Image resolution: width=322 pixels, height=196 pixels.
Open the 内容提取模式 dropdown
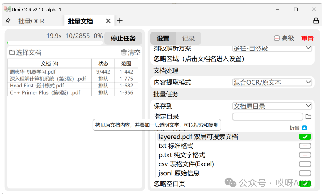click(272, 82)
